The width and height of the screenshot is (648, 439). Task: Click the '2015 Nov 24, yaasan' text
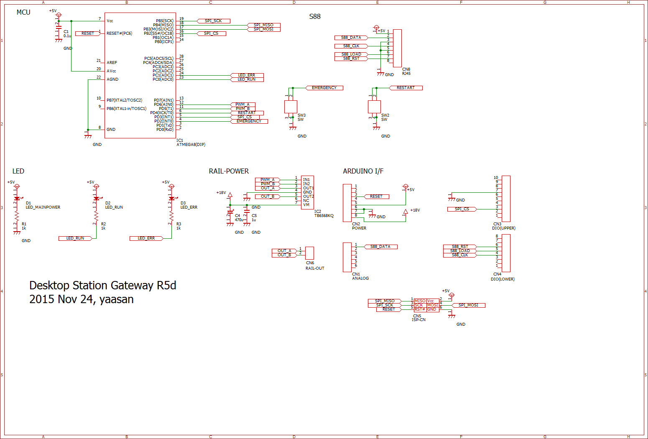(x=82, y=299)
